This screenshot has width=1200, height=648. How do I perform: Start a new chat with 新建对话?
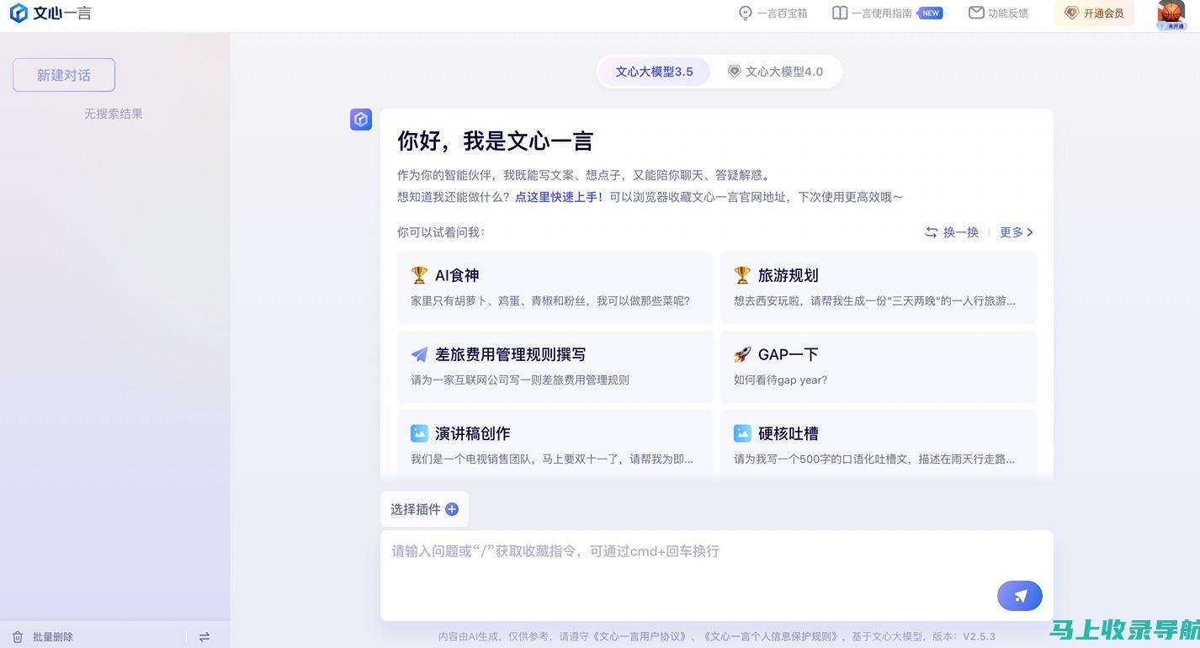64,75
